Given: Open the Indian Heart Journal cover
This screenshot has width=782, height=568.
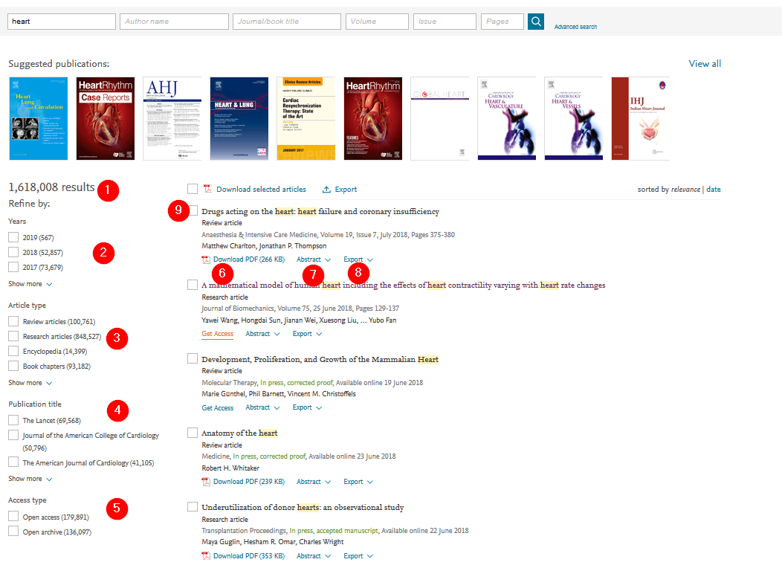Looking at the screenshot, I should click(x=640, y=118).
